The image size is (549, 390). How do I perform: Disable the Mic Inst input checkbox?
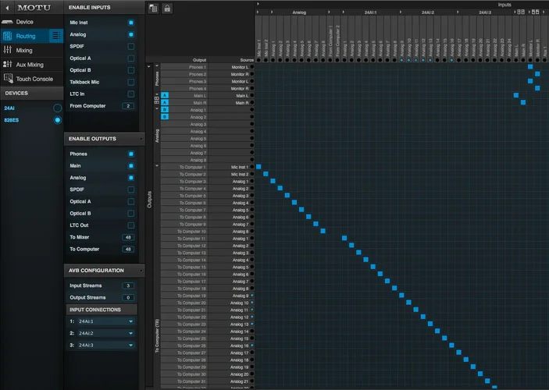click(130, 23)
